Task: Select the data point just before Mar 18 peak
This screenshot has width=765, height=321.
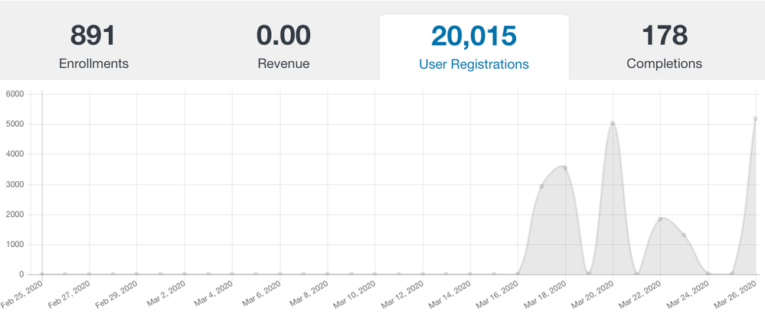Action: click(x=541, y=186)
